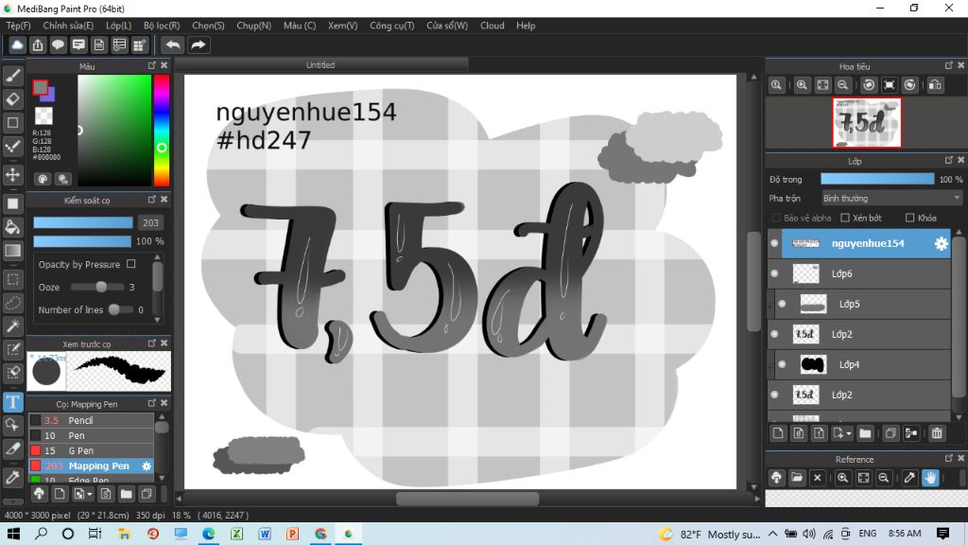968x545 pixels.
Task: Duplicate the layer in Layer panel
Action: (x=890, y=433)
